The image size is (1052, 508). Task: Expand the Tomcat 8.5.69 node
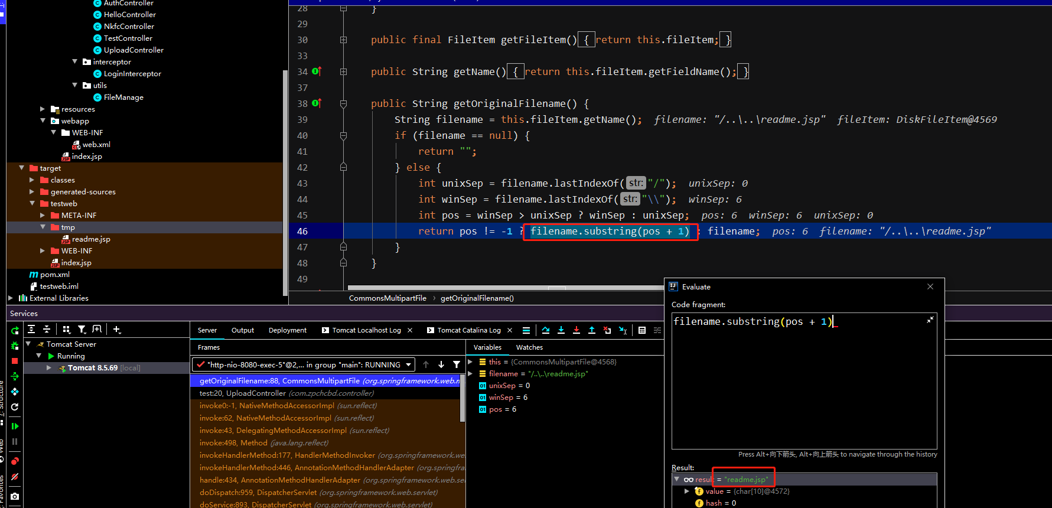[x=49, y=367]
